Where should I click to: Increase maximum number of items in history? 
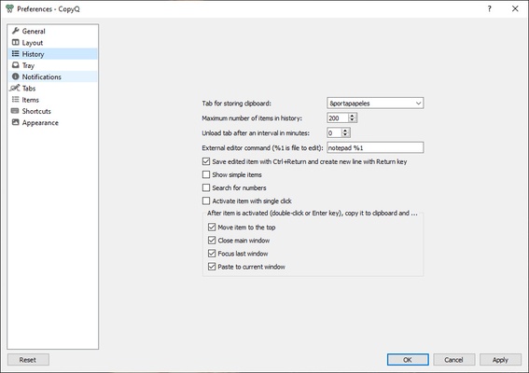pos(352,116)
